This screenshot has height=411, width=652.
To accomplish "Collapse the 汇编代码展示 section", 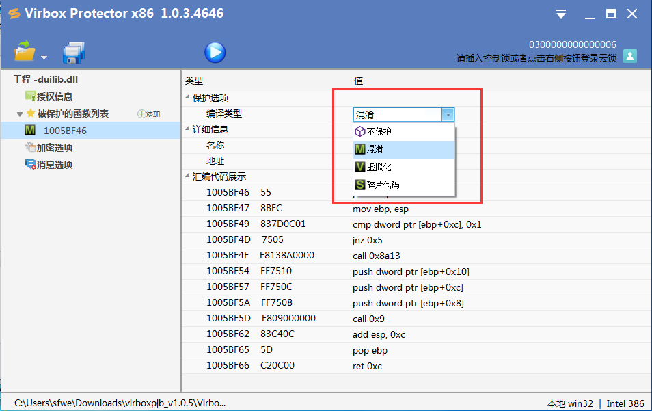I will (187, 176).
